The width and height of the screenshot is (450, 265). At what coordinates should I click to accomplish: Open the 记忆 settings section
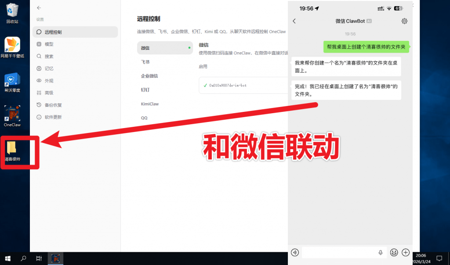(x=75, y=68)
